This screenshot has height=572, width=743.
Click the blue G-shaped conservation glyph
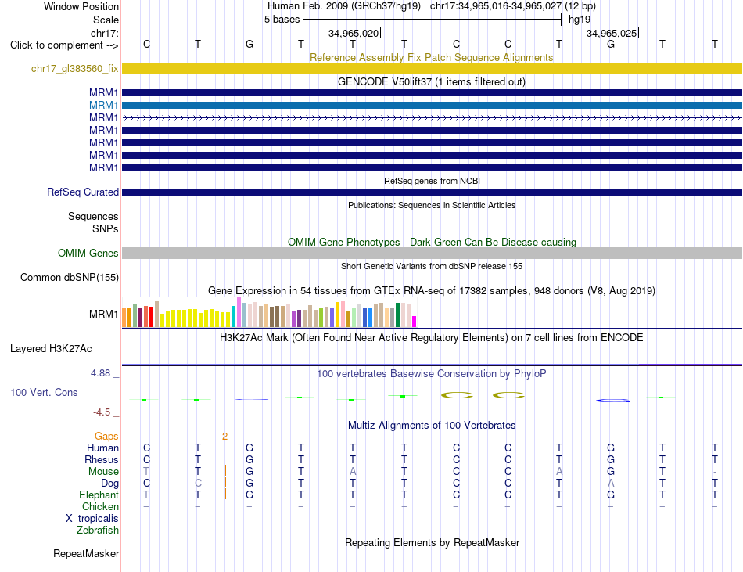click(612, 401)
